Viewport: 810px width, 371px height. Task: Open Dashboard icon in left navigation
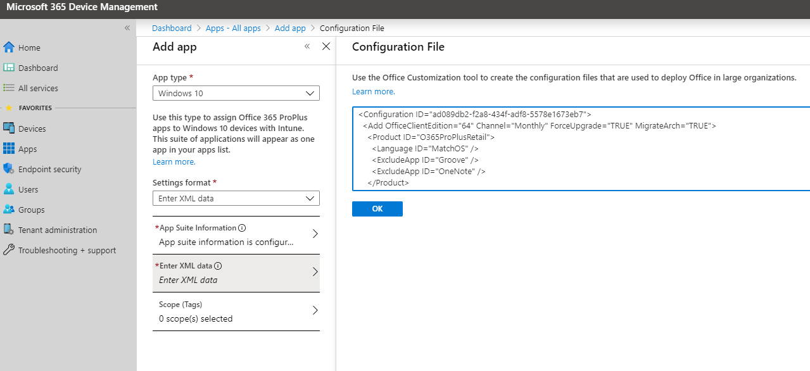[9, 68]
